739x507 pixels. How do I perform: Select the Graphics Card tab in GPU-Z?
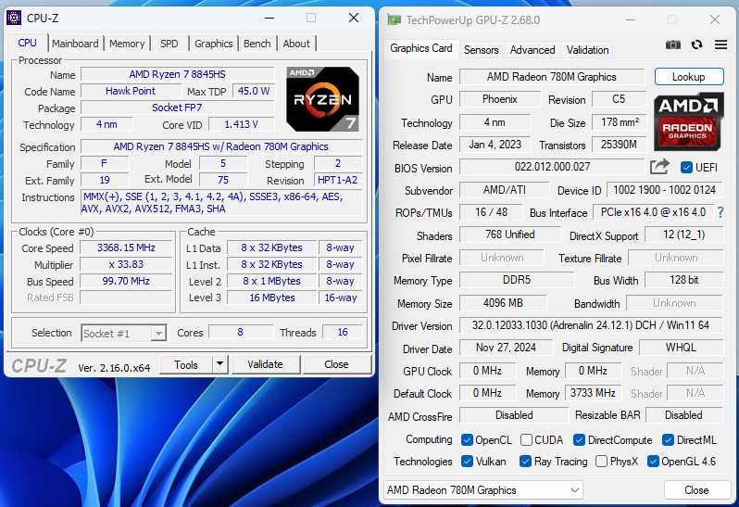tap(421, 48)
